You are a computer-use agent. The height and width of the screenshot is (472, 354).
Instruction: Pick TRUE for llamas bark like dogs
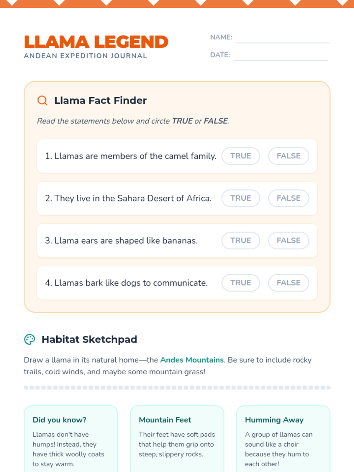pos(240,283)
